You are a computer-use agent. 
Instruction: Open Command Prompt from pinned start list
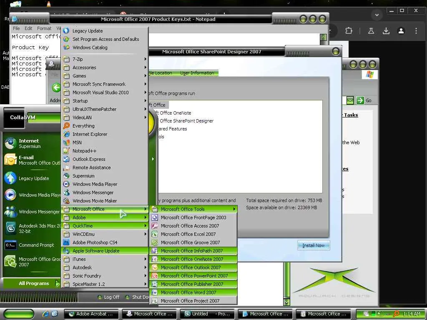[x=31, y=245]
